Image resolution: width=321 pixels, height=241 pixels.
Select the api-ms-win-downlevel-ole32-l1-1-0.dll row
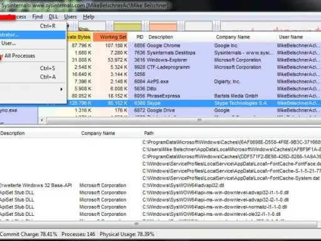[160, 215]
